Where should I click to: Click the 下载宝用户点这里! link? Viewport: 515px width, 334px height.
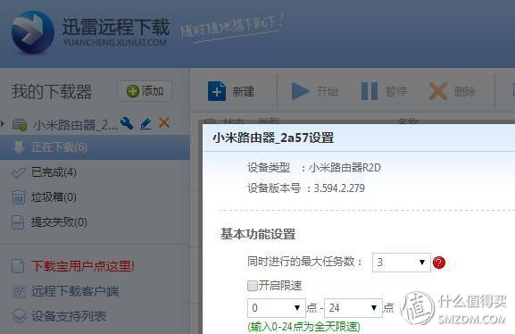tap(83, 266)
